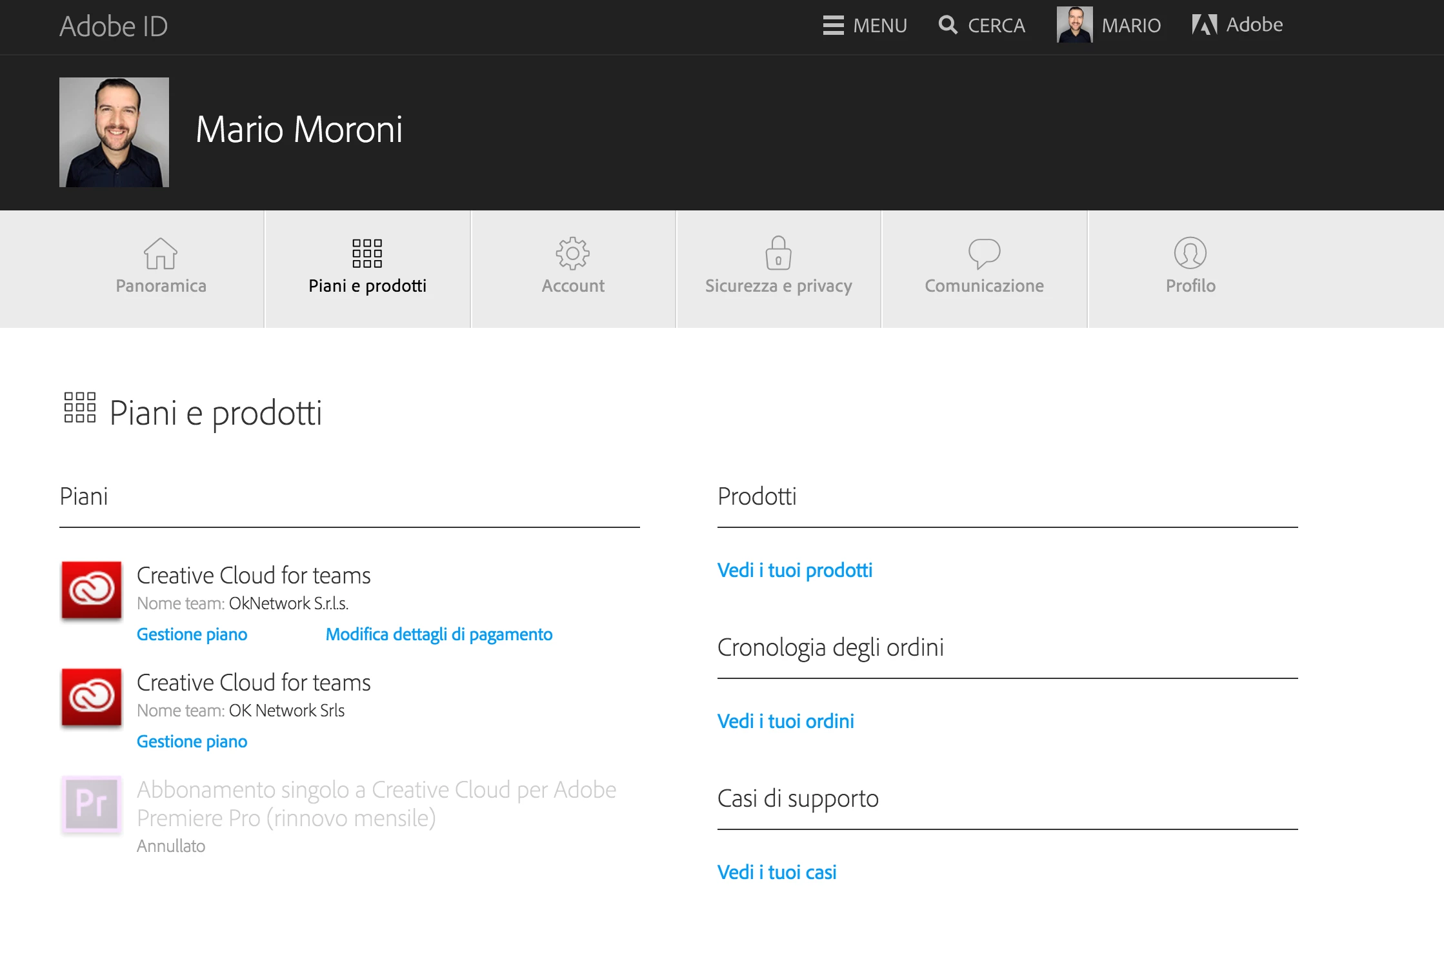
Task: Click the Comunicazione speech bubble icon
Action: pyautogui.click(x=984, y=253)
